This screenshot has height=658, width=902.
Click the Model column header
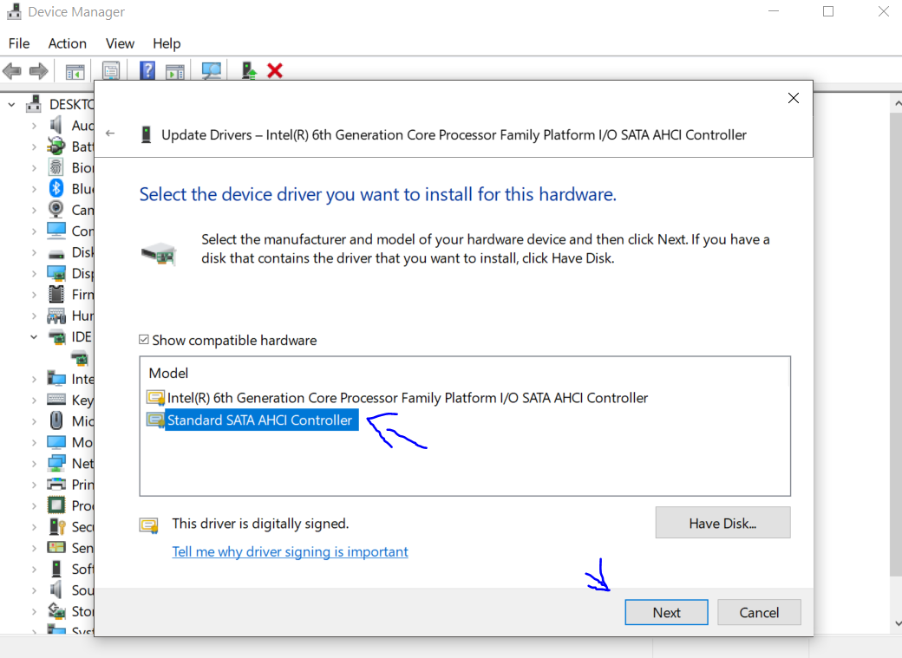tap(168, 374)
